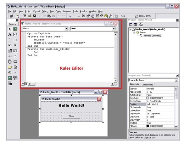Viewport: 190px width, 149px height.
Task: Select the OptionButton control tool
Action: [15, 45]
